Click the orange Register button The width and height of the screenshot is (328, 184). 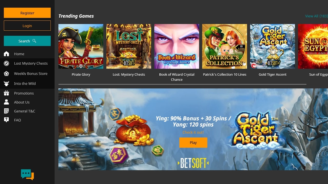click(x=27, y=13)
